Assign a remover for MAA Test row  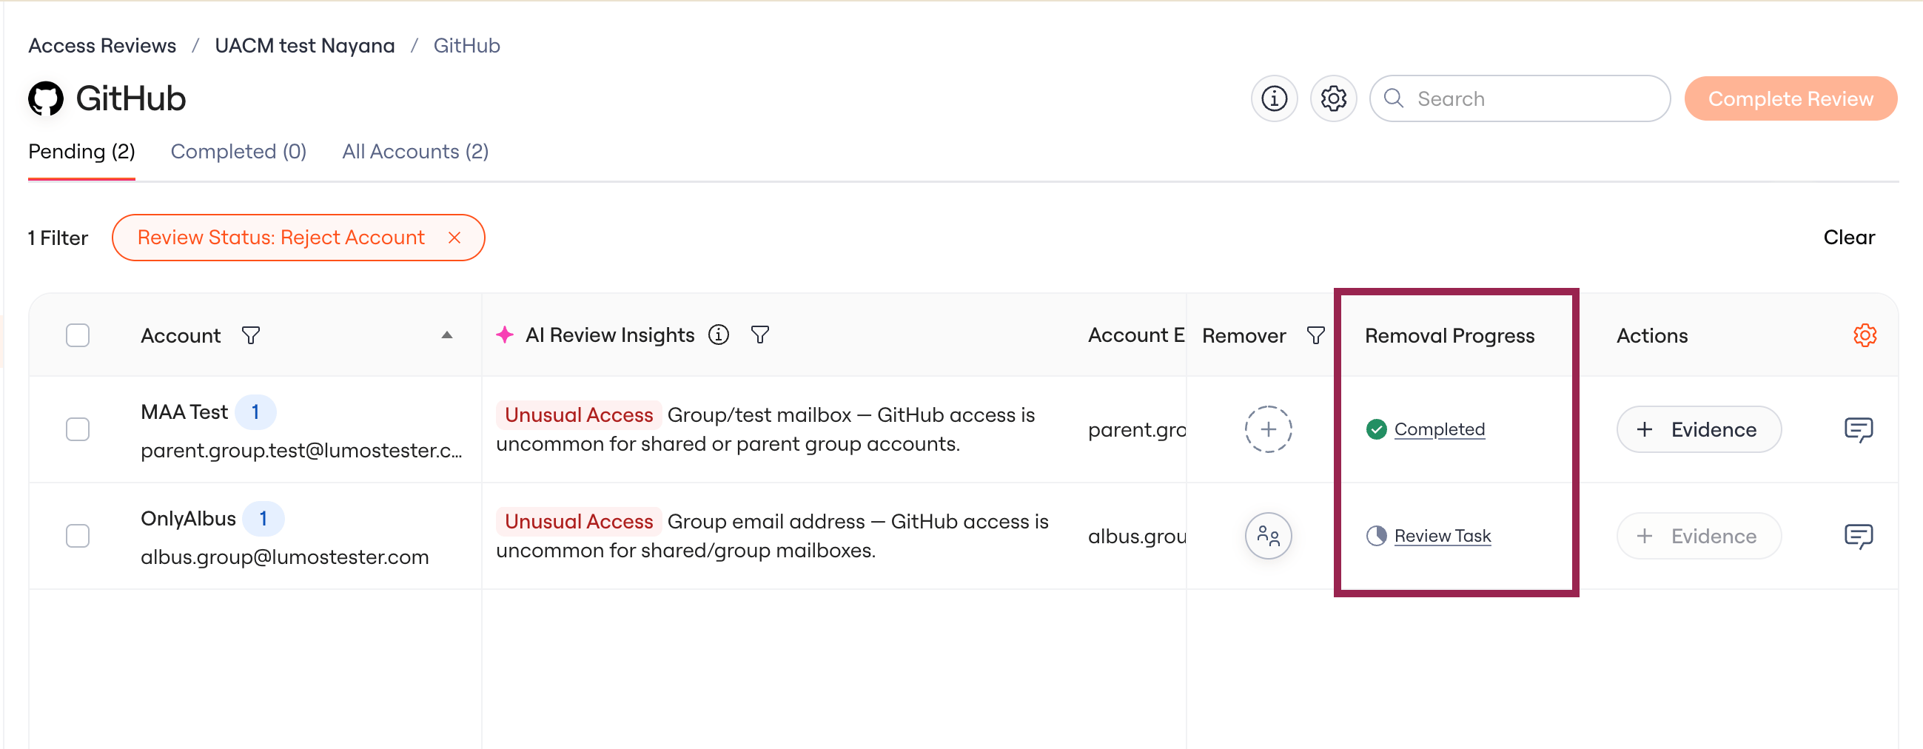pos(1269,429)
